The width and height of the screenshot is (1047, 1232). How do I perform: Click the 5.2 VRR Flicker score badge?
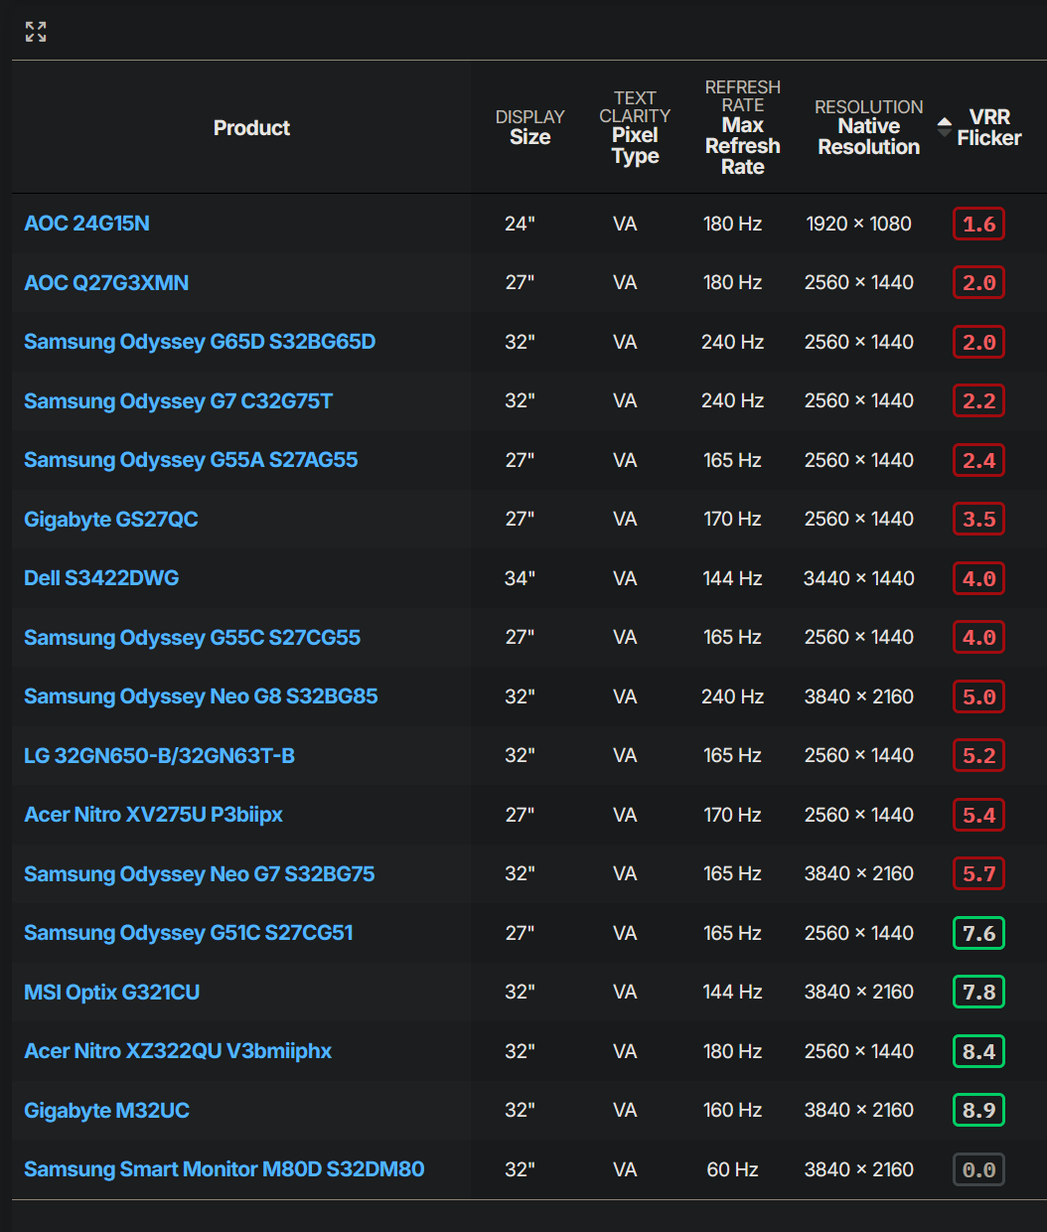coord(978,756)
